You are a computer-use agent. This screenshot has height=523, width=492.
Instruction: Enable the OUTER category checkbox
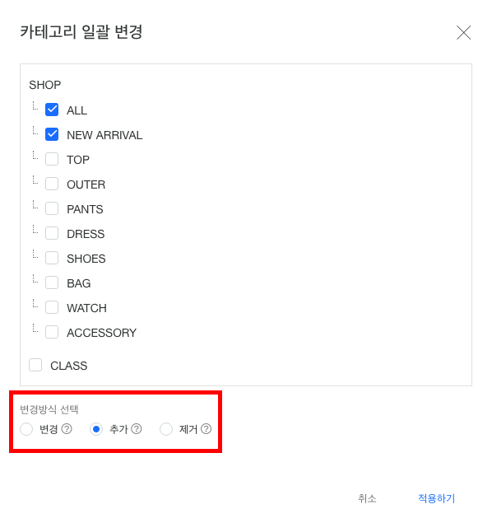pyautogui.click(x=52, y=184)
